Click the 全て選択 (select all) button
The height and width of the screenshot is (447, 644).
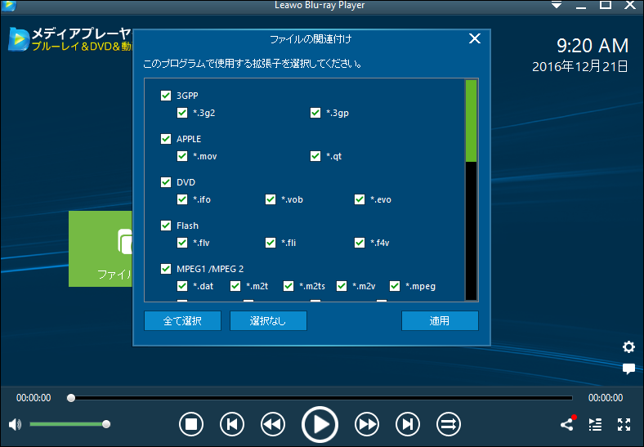[x=182, y=321]
